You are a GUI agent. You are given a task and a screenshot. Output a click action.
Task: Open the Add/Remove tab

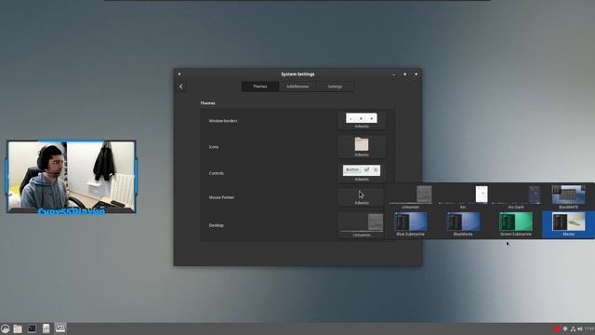click(x=297, y=87)
